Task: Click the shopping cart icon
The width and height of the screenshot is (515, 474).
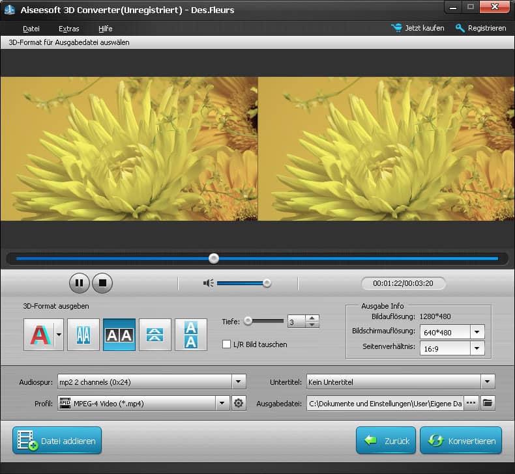Action: [x=396, y=28]
